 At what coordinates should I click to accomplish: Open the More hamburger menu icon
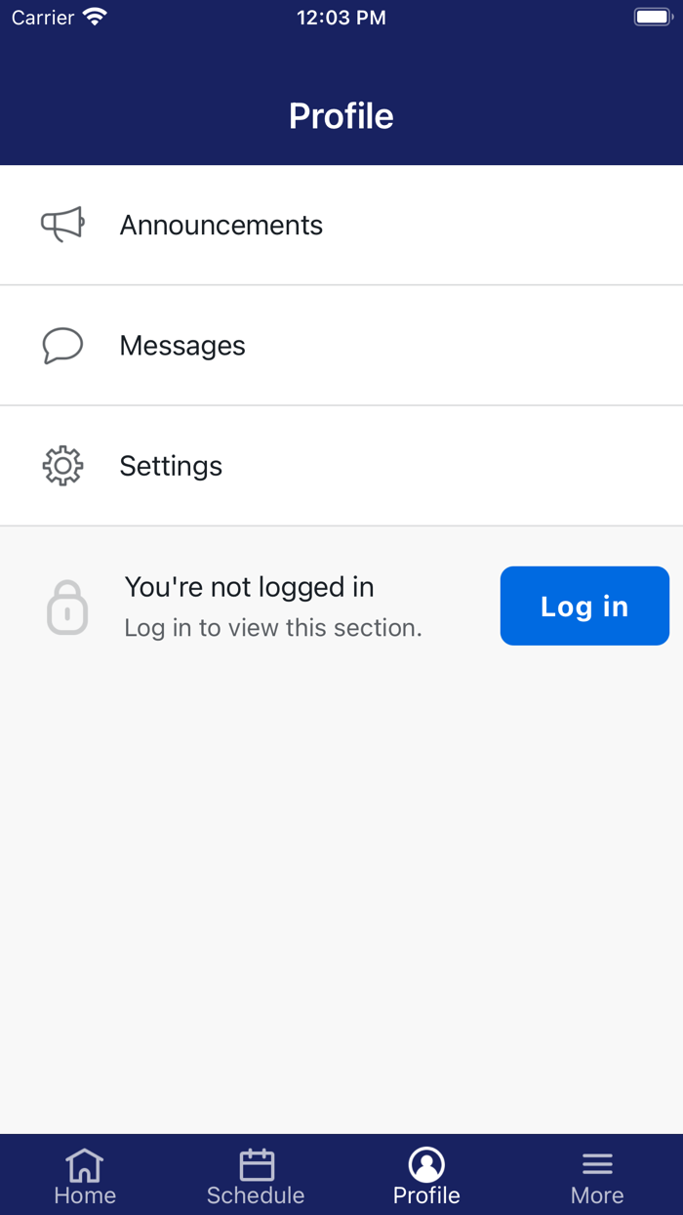pos(597,1164)
